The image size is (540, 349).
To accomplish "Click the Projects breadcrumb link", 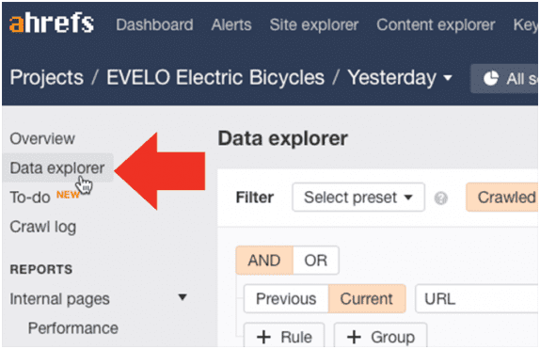I will 46,77.
